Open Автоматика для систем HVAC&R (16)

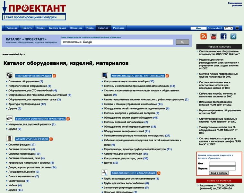[x=126, y=154]
